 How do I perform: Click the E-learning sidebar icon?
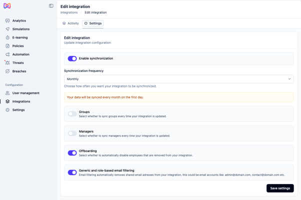pos(7,37)
